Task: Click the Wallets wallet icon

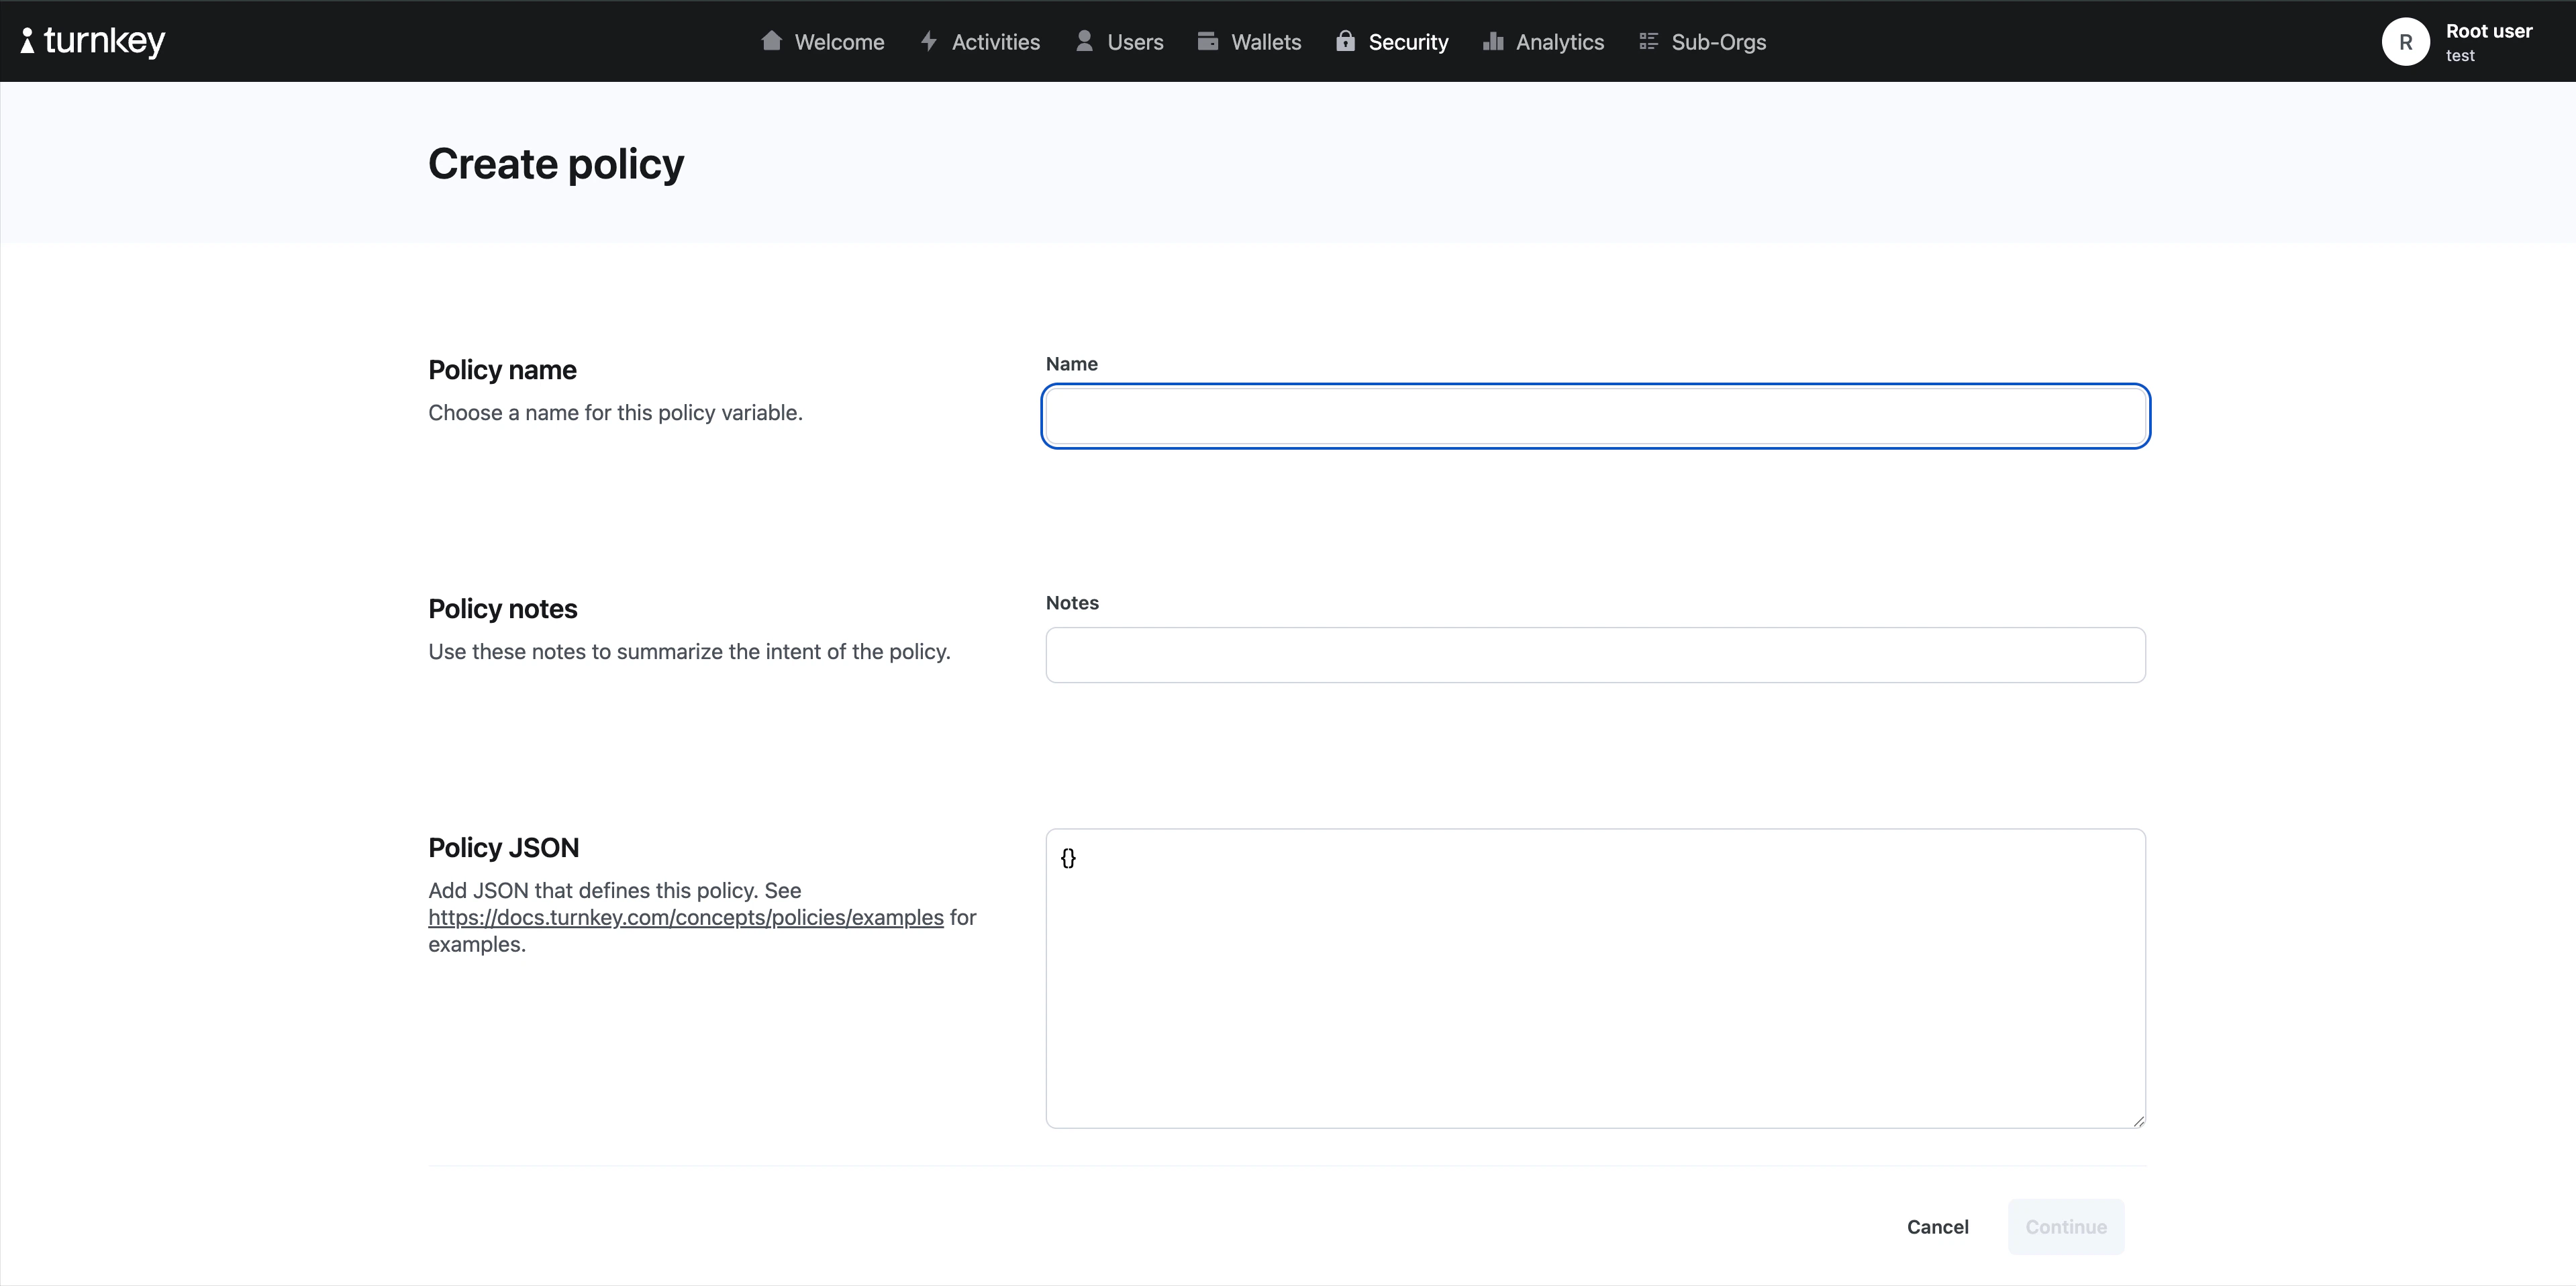Action: (x=1208, y=41)
